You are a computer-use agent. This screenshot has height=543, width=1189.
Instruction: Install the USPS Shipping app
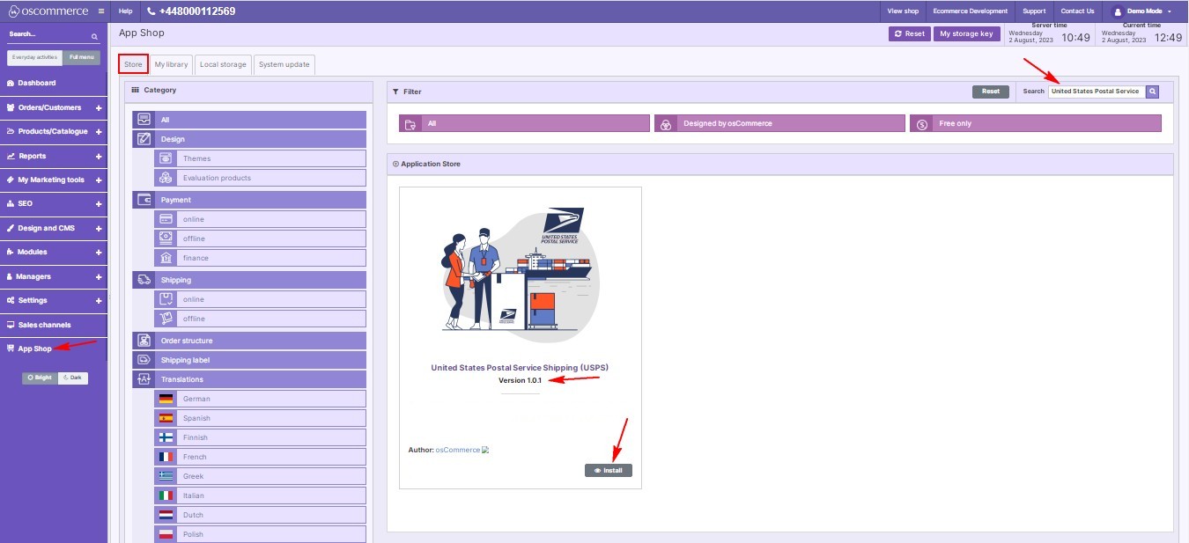point(609,471)
